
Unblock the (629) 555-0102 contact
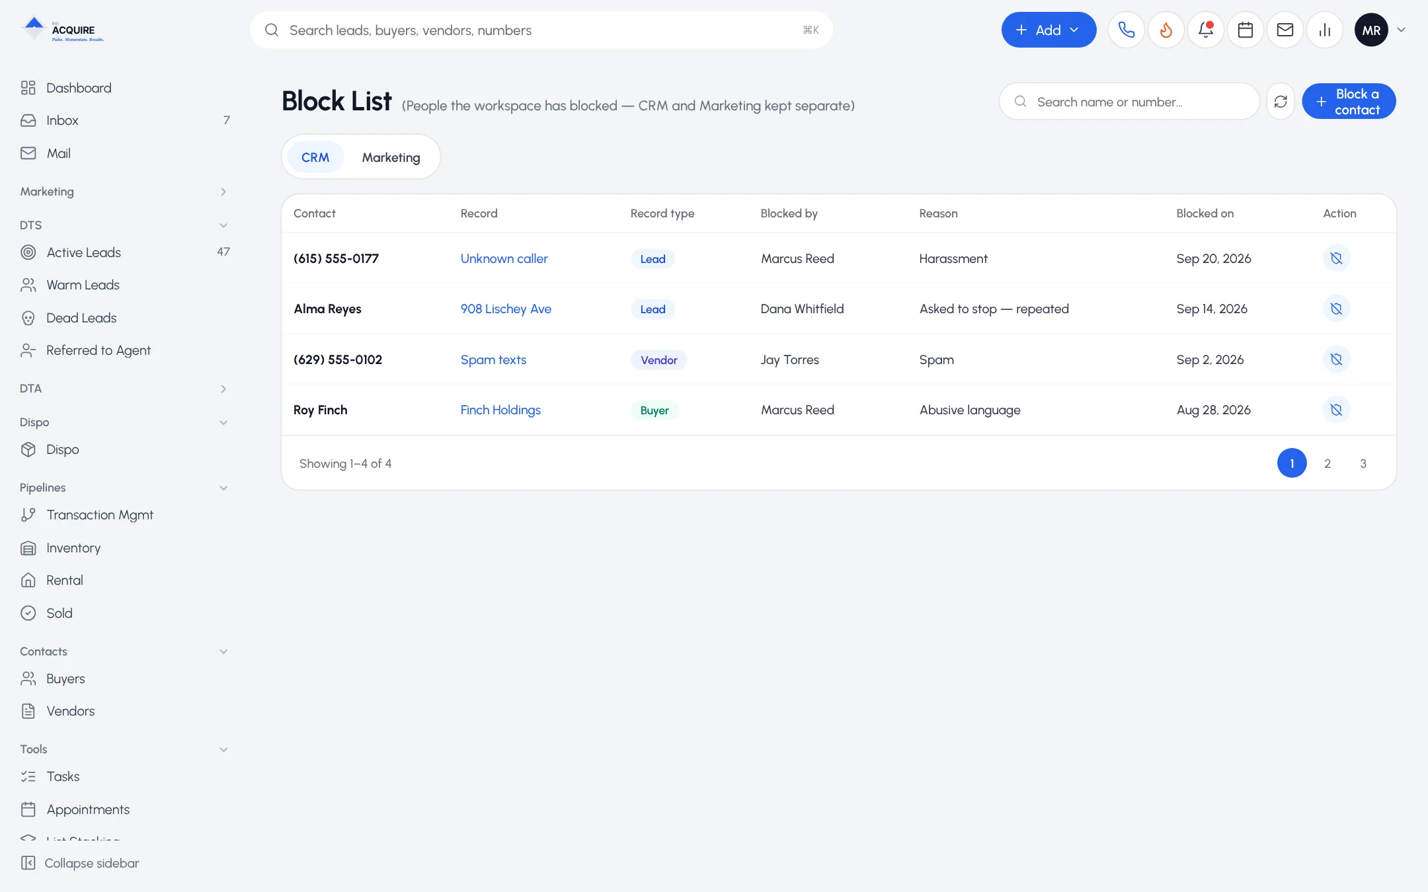1336,359
